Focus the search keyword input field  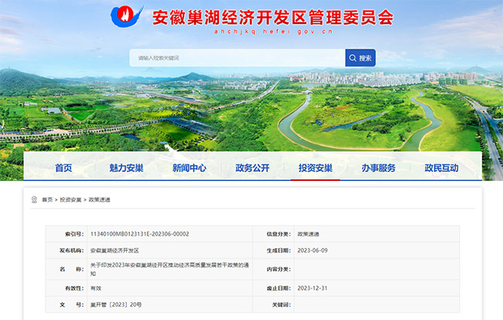coord(238,58)
